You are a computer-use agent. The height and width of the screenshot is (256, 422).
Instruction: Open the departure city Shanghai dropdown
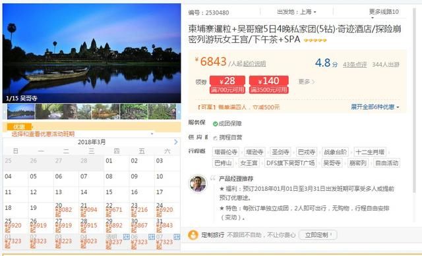coord(297,12)
